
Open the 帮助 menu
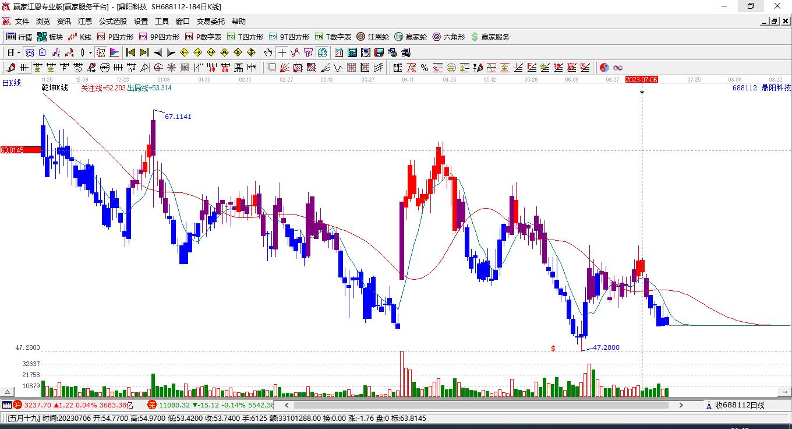pyautogui.click(x=239, y=21)
